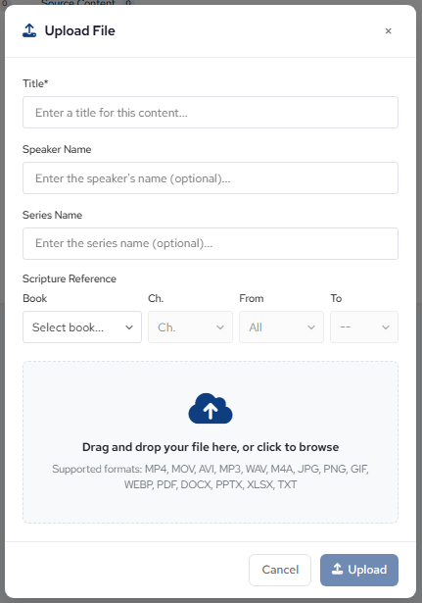
Task: Close the Upload File dialog
Action: pos(388,30)
